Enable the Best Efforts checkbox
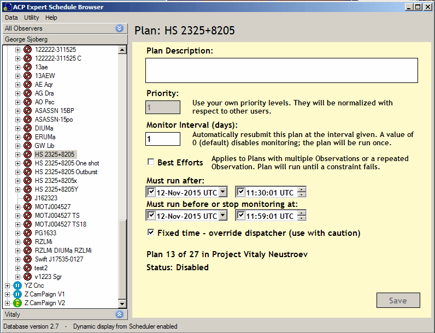The height and width of the screenshot is (333, 435). point(151,162)
